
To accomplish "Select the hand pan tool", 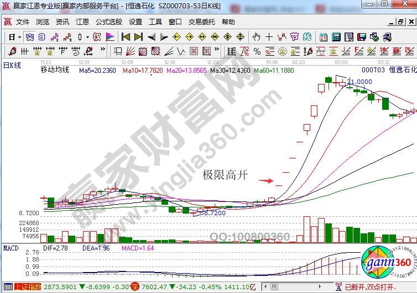I will point(256,37).
